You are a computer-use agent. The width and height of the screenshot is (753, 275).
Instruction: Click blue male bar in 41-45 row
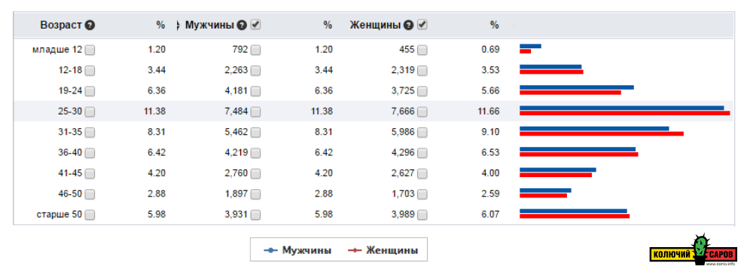point(557,170)
